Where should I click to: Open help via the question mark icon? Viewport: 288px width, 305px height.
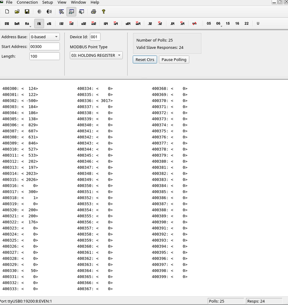pyautogui.click(x=103, y=12)
